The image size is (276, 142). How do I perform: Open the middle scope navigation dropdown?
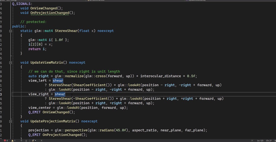coord(135,1)
